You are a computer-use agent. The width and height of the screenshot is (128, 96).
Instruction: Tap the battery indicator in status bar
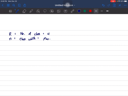coord(126,1)
